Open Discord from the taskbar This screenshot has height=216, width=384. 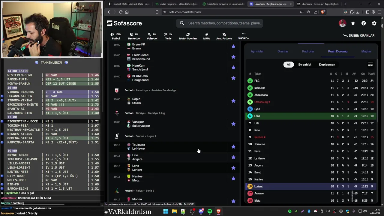201,211
